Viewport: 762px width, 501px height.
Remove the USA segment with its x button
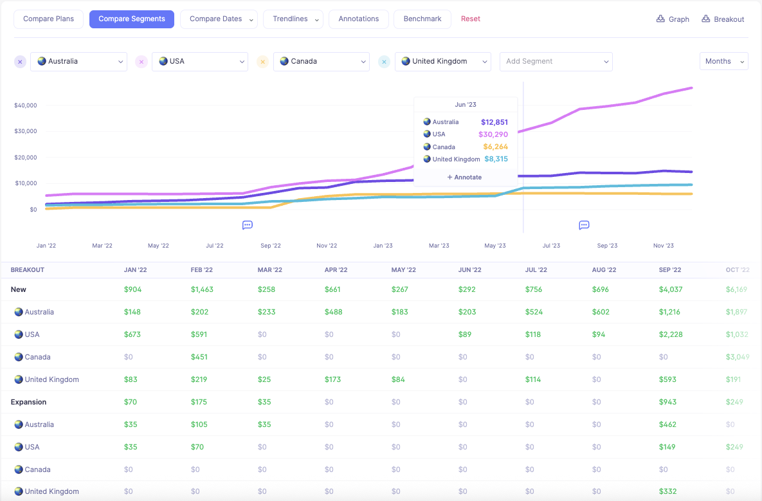[x=141, y=62]
